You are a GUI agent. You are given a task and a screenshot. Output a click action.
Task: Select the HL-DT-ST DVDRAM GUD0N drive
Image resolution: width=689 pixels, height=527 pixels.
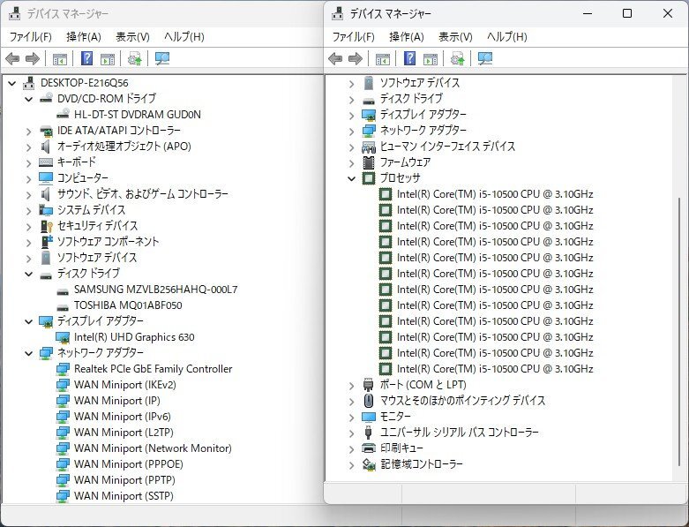137,115
